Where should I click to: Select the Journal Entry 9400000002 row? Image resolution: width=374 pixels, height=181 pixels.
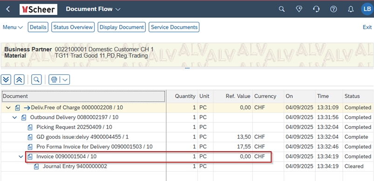[186, 166]
